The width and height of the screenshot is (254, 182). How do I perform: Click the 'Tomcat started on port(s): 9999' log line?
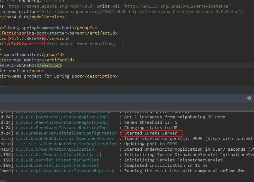189,138
